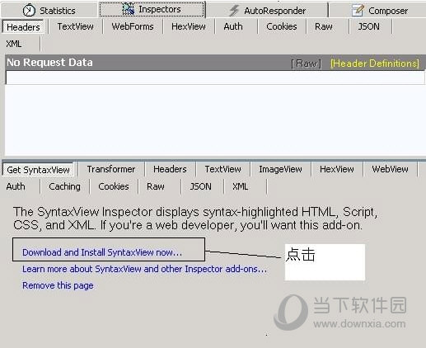Select the response JSON tab
The width and height of the screenshot is (426, 348).
pyautogui.click(x=201, y=186)
